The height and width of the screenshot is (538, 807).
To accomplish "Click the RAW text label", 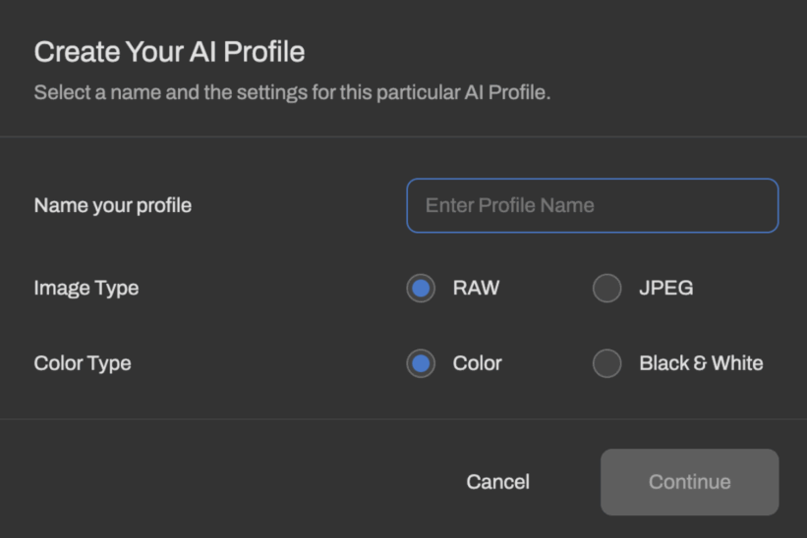I will click(476, 288).
